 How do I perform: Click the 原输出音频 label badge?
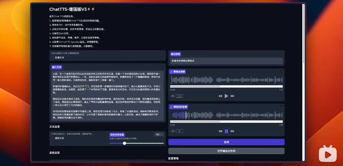click(178, 72)
